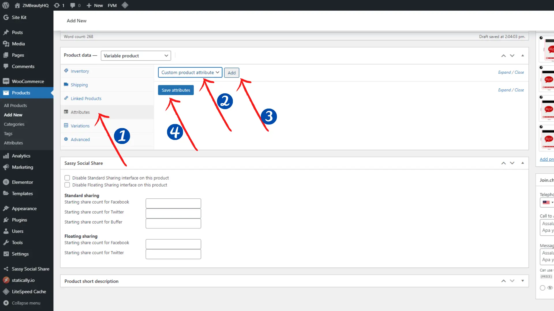Click the diamond icon next to FVM

coord(125,5)
